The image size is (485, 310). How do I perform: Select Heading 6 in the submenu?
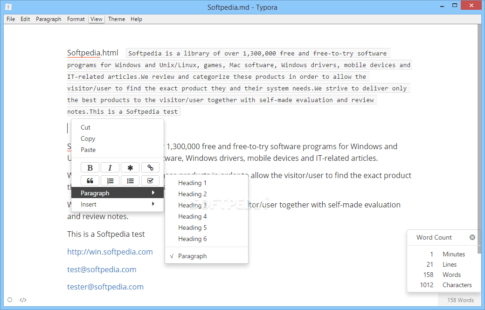point(207,239)
